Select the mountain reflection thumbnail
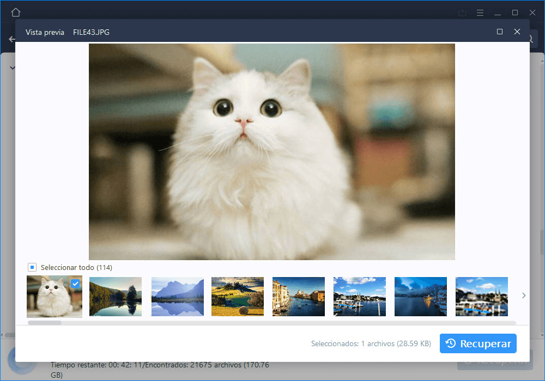Screen dimensions: 545x381 [x=178, y=297]
